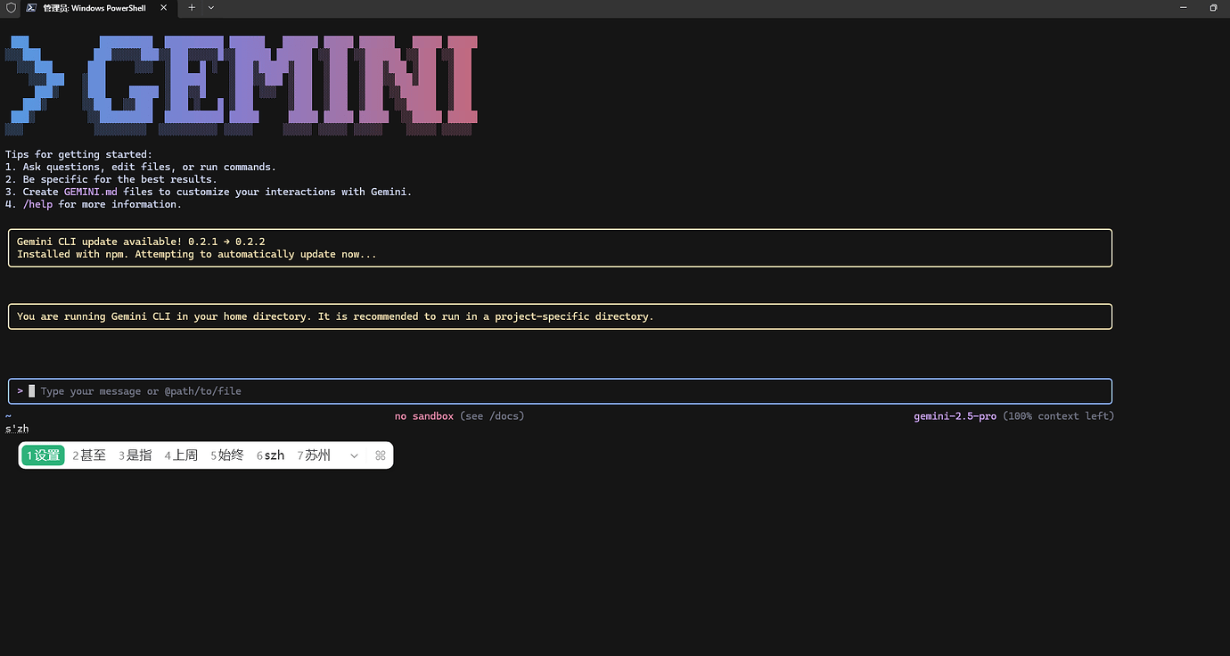The width and height of the screenshot is (1230, 656).
Task: Click the /help command text
Action: [x=37, y=204]
